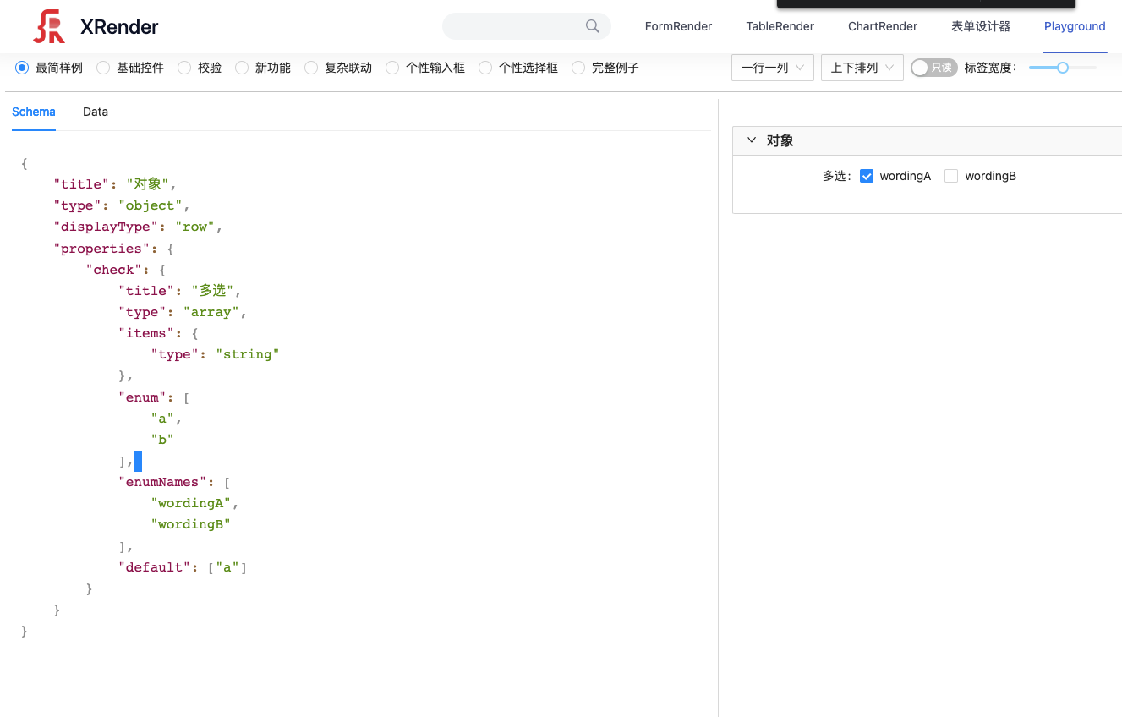Switch to the Schema tab
Screen dimensions: 1122x717
[33, 112]
